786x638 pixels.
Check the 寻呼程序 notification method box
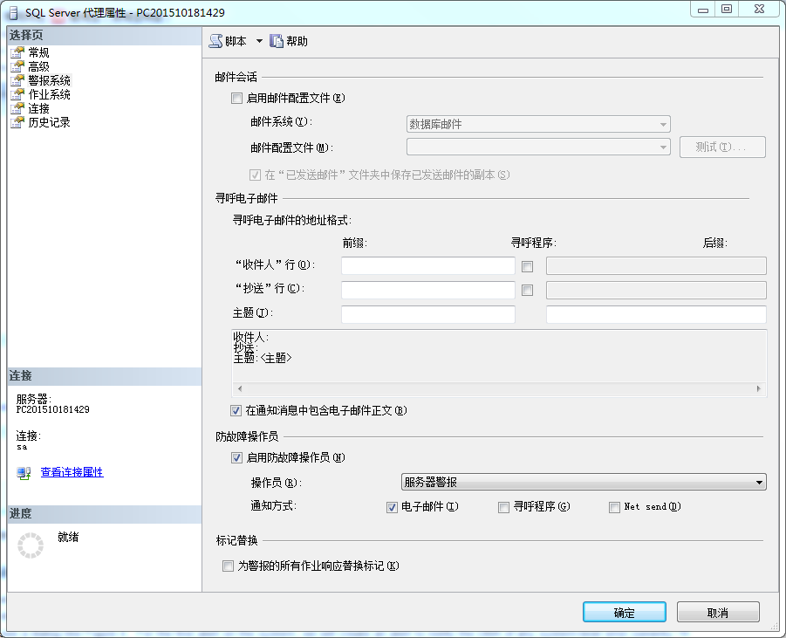click(503, 507)
